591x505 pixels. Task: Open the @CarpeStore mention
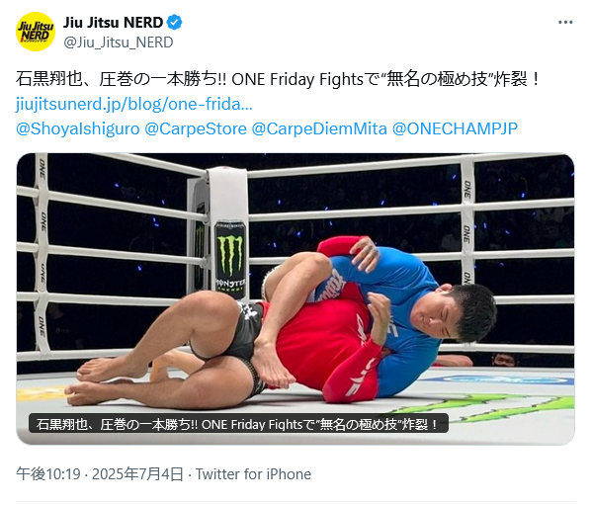(196, 128)
